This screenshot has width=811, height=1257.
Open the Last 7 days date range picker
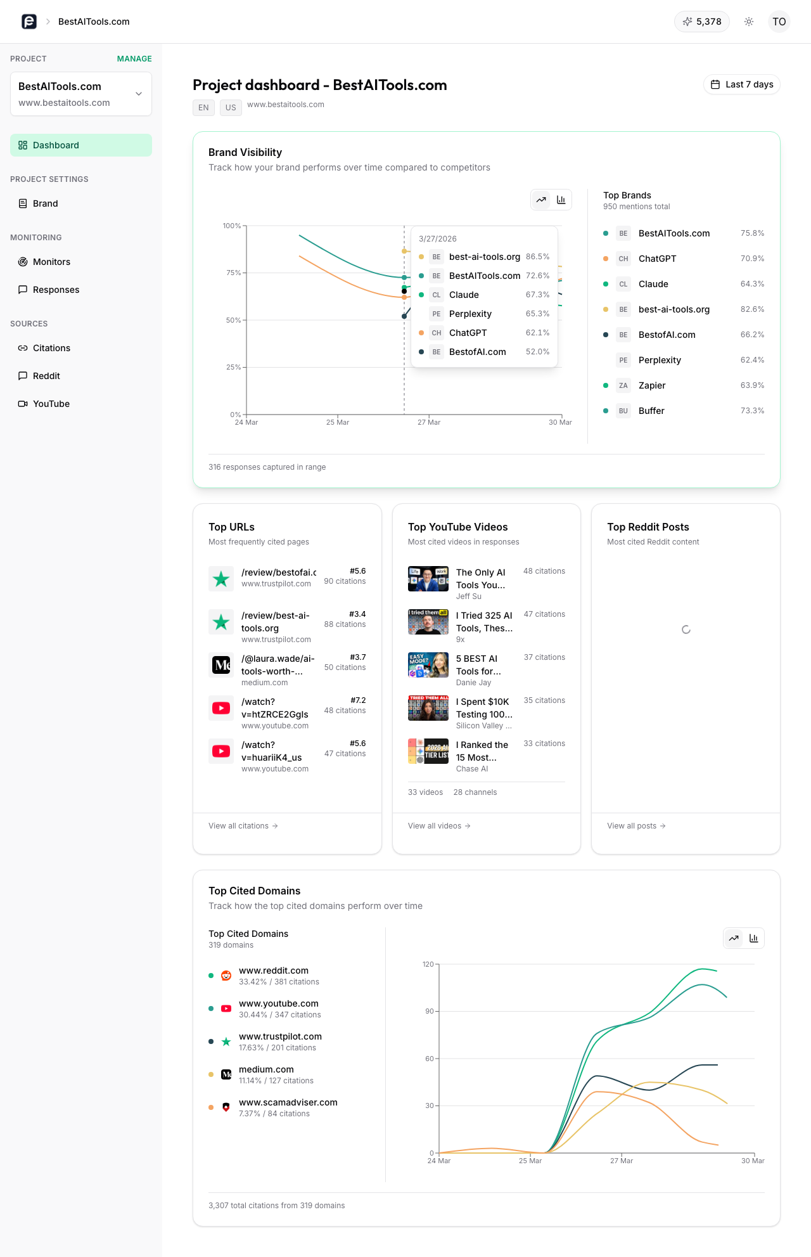tap(741, 84)
